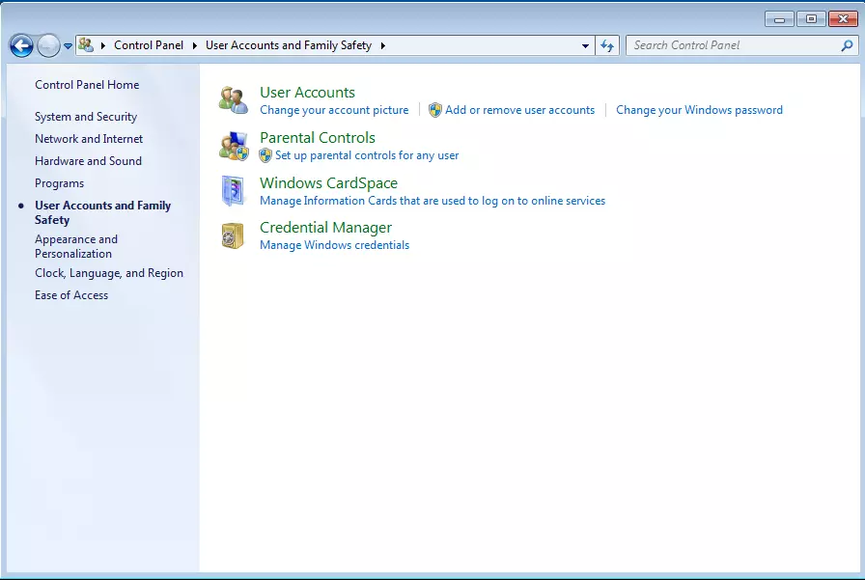Click shield icon beside Set up parental controls

click(265, 155)
